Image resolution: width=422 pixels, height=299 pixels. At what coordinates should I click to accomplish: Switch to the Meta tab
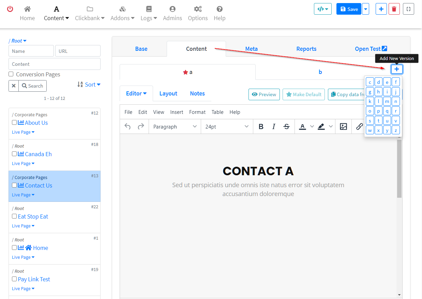(x=251, y=49)
